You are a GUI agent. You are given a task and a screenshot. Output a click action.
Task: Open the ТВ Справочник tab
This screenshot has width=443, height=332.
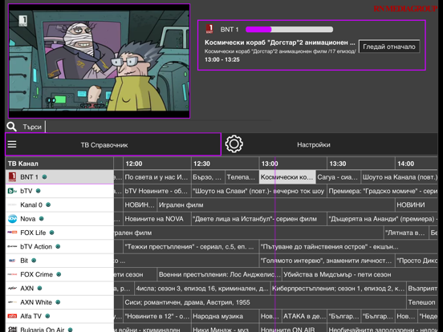(x=113, y=144)
